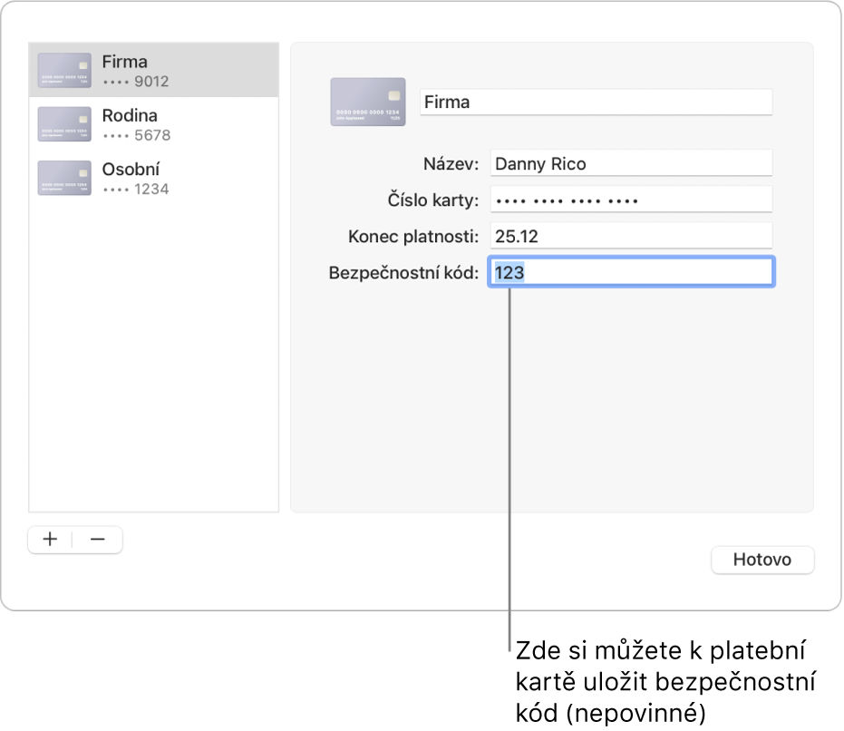Remove selected card with minus button
844x731 pixels.
click(x=98, y=539)
